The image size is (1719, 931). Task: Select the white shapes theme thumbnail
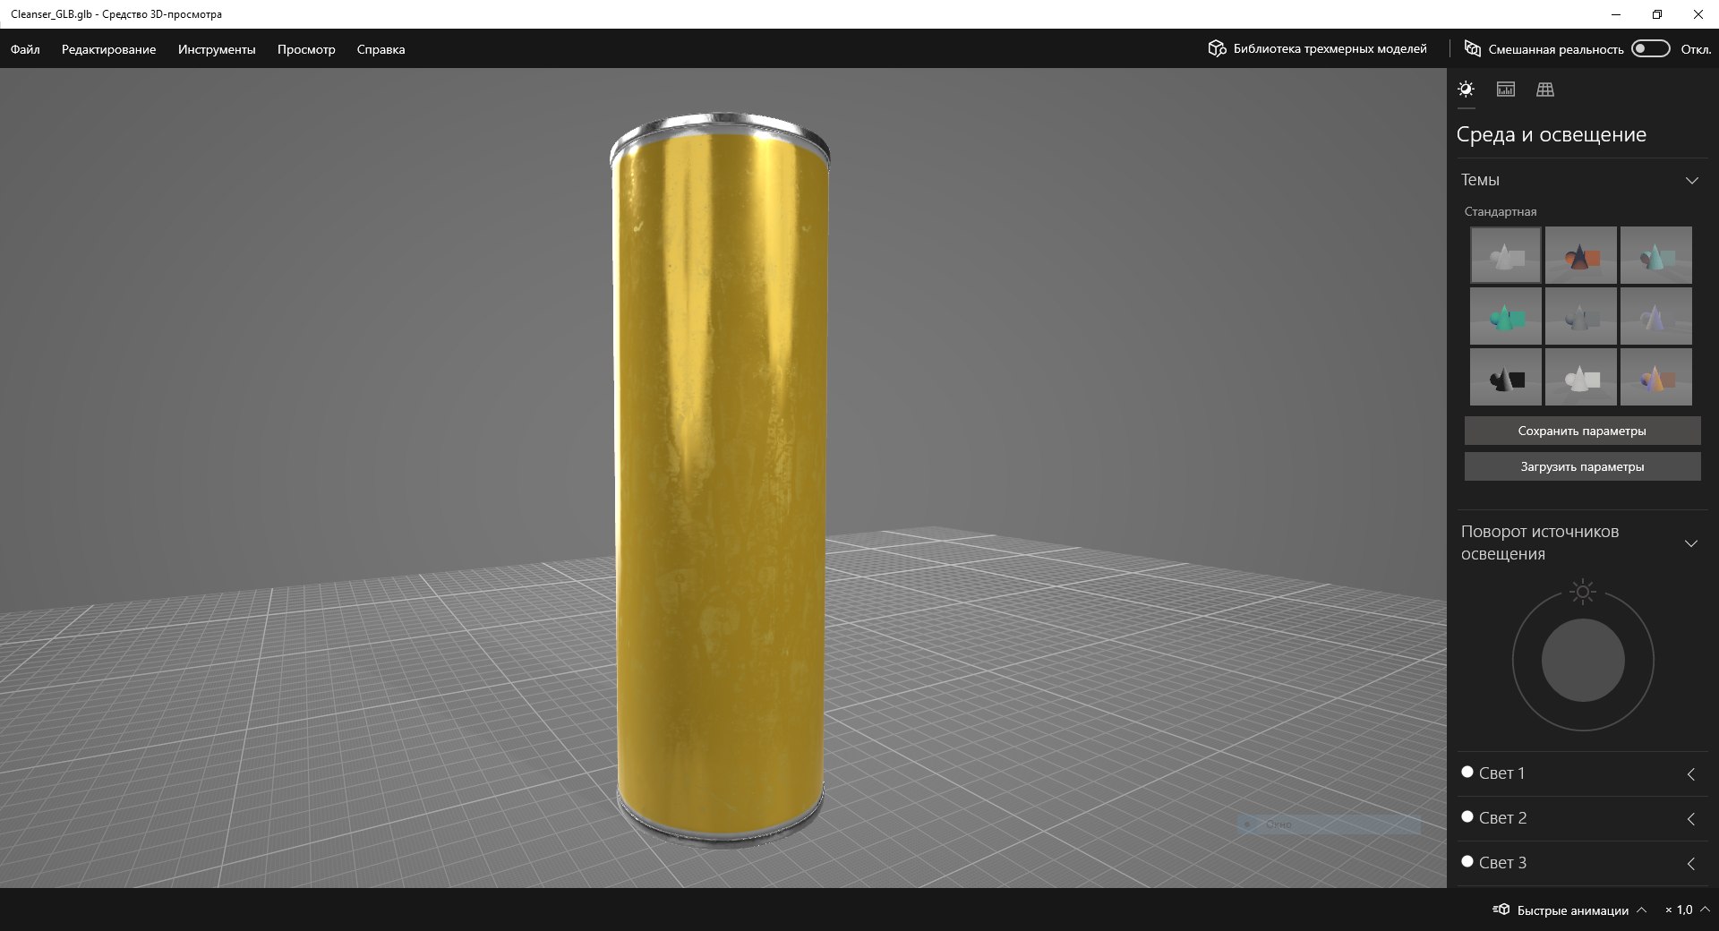1581,377
